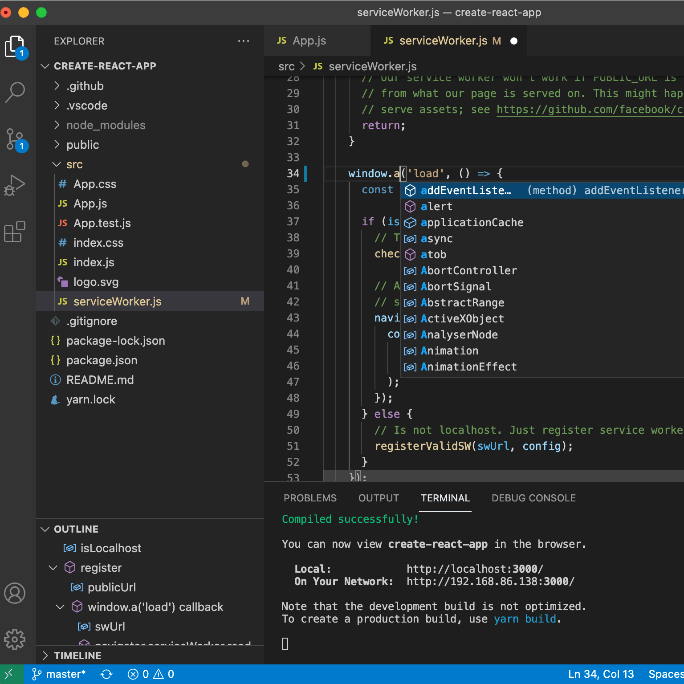Open Explorer more actions ellipsis
This screenshot has width=684, height=684.
(244, 41)
